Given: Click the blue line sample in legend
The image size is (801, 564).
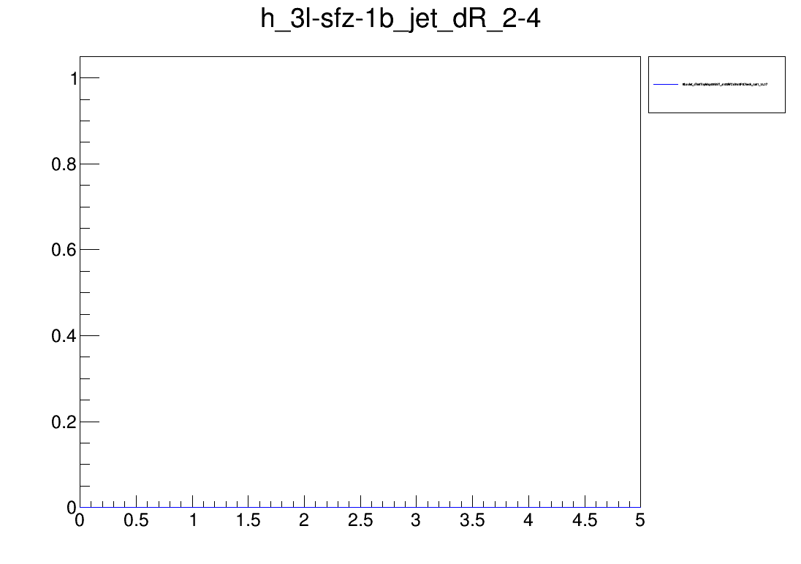Looking at the screenshot, I should (x=666, y=84).
